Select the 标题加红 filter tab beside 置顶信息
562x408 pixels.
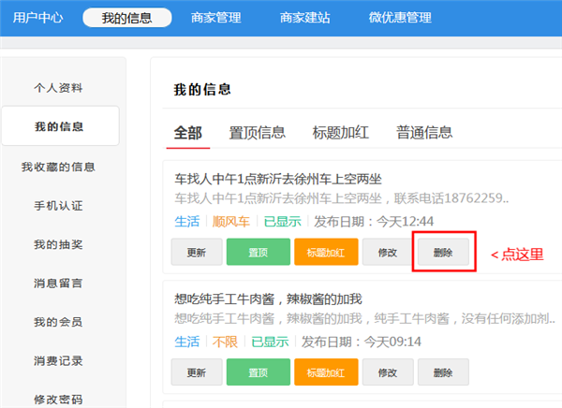(x=340, y=132)
